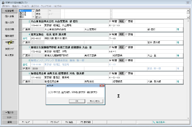The width and height of the screenshot is (192, 127).
Task: Expand the マスター sidebar section
Action: (9, 117)
